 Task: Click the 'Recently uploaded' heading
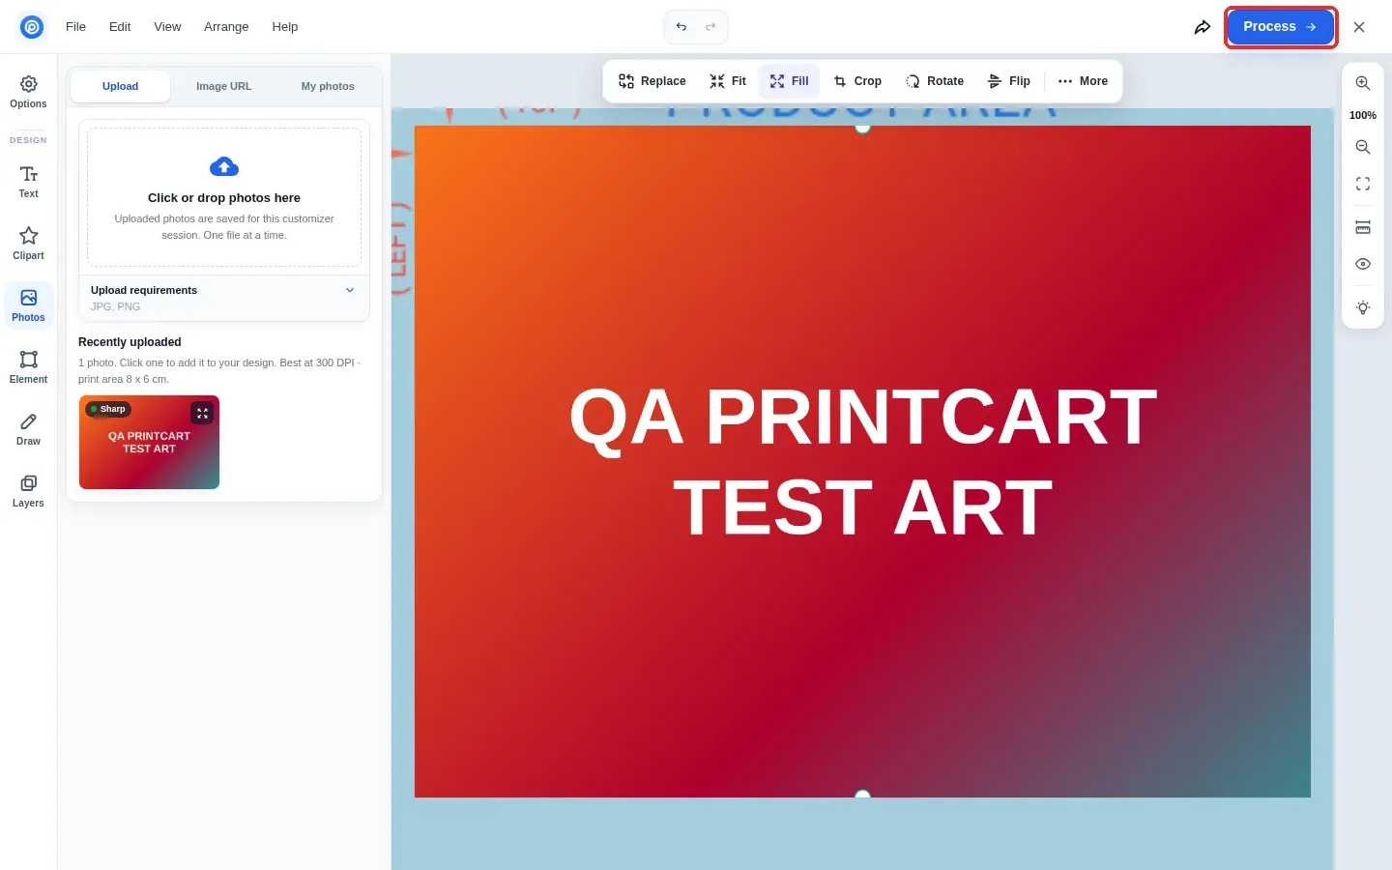tap(130, 342)
